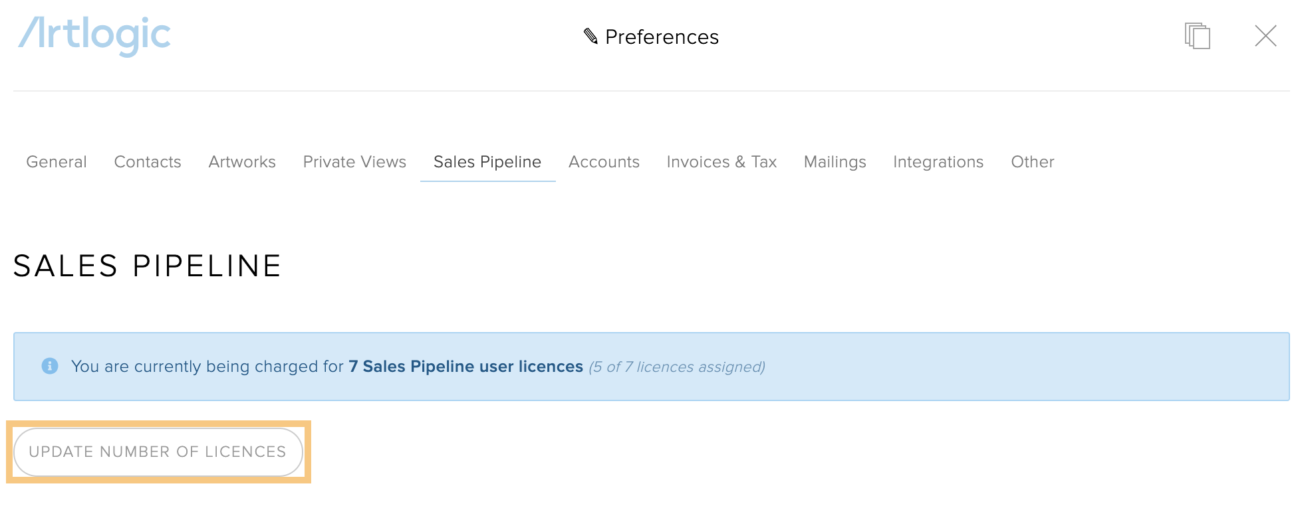Click the blue info icon in banner

(50, 366)
